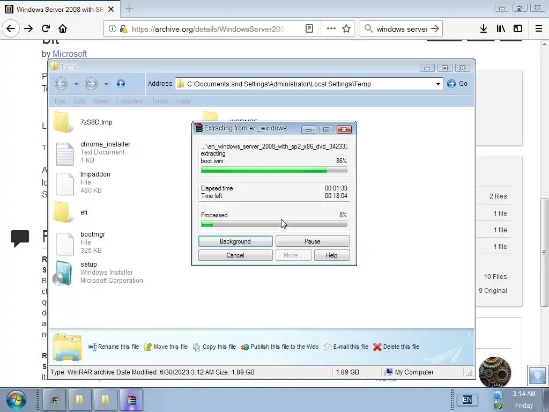This screenshot has height=412, width=549.
Task: Click EN language indicator in tray
Action: (467, 400)
